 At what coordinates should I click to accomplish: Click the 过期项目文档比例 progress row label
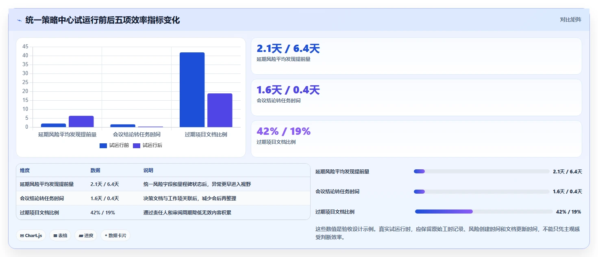pyautogui.click(x=335, y=212)
